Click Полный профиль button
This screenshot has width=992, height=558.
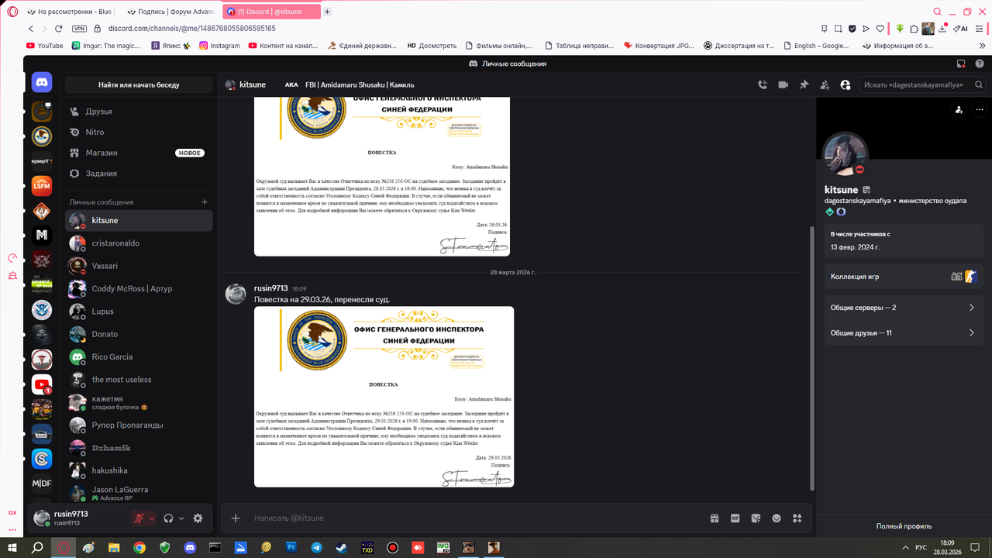point(903,526)
